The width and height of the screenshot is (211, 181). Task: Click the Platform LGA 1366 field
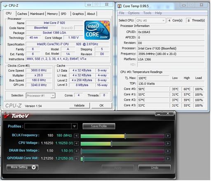171,60
